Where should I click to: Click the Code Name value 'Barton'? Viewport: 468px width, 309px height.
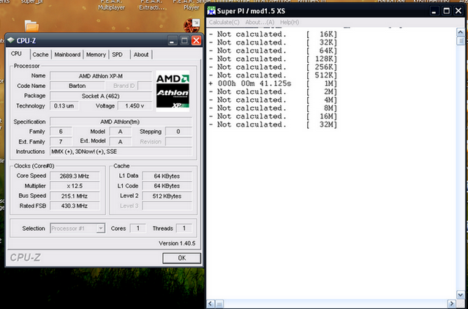click(x=78, y=86)
